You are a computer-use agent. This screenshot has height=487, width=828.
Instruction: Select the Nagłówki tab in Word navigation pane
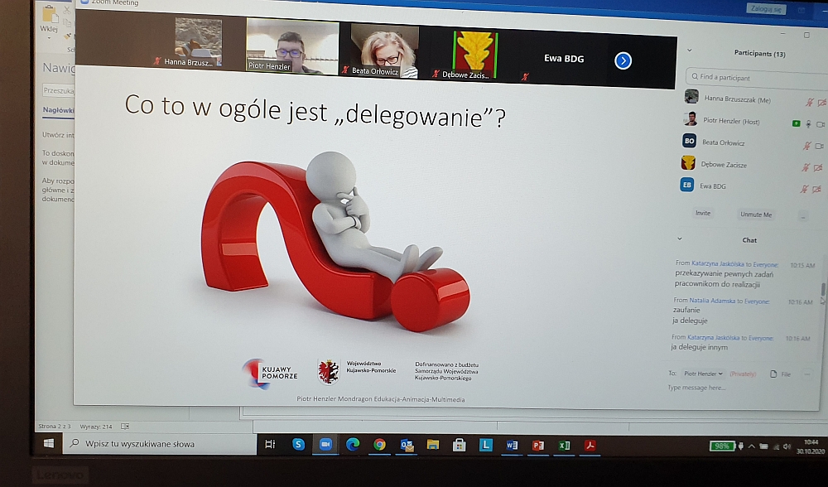(x=58, y=110)
